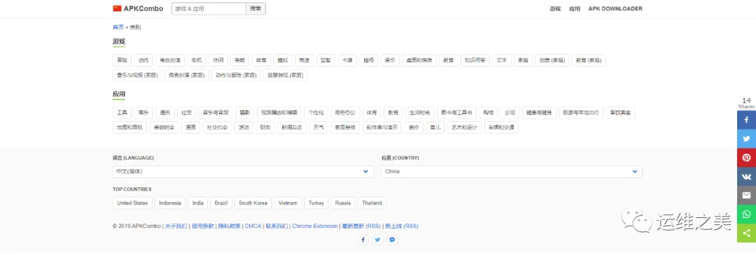Open the 语言 (LANGUAGE) dropdown
The image size is (756, 255).
click(243, 171)
